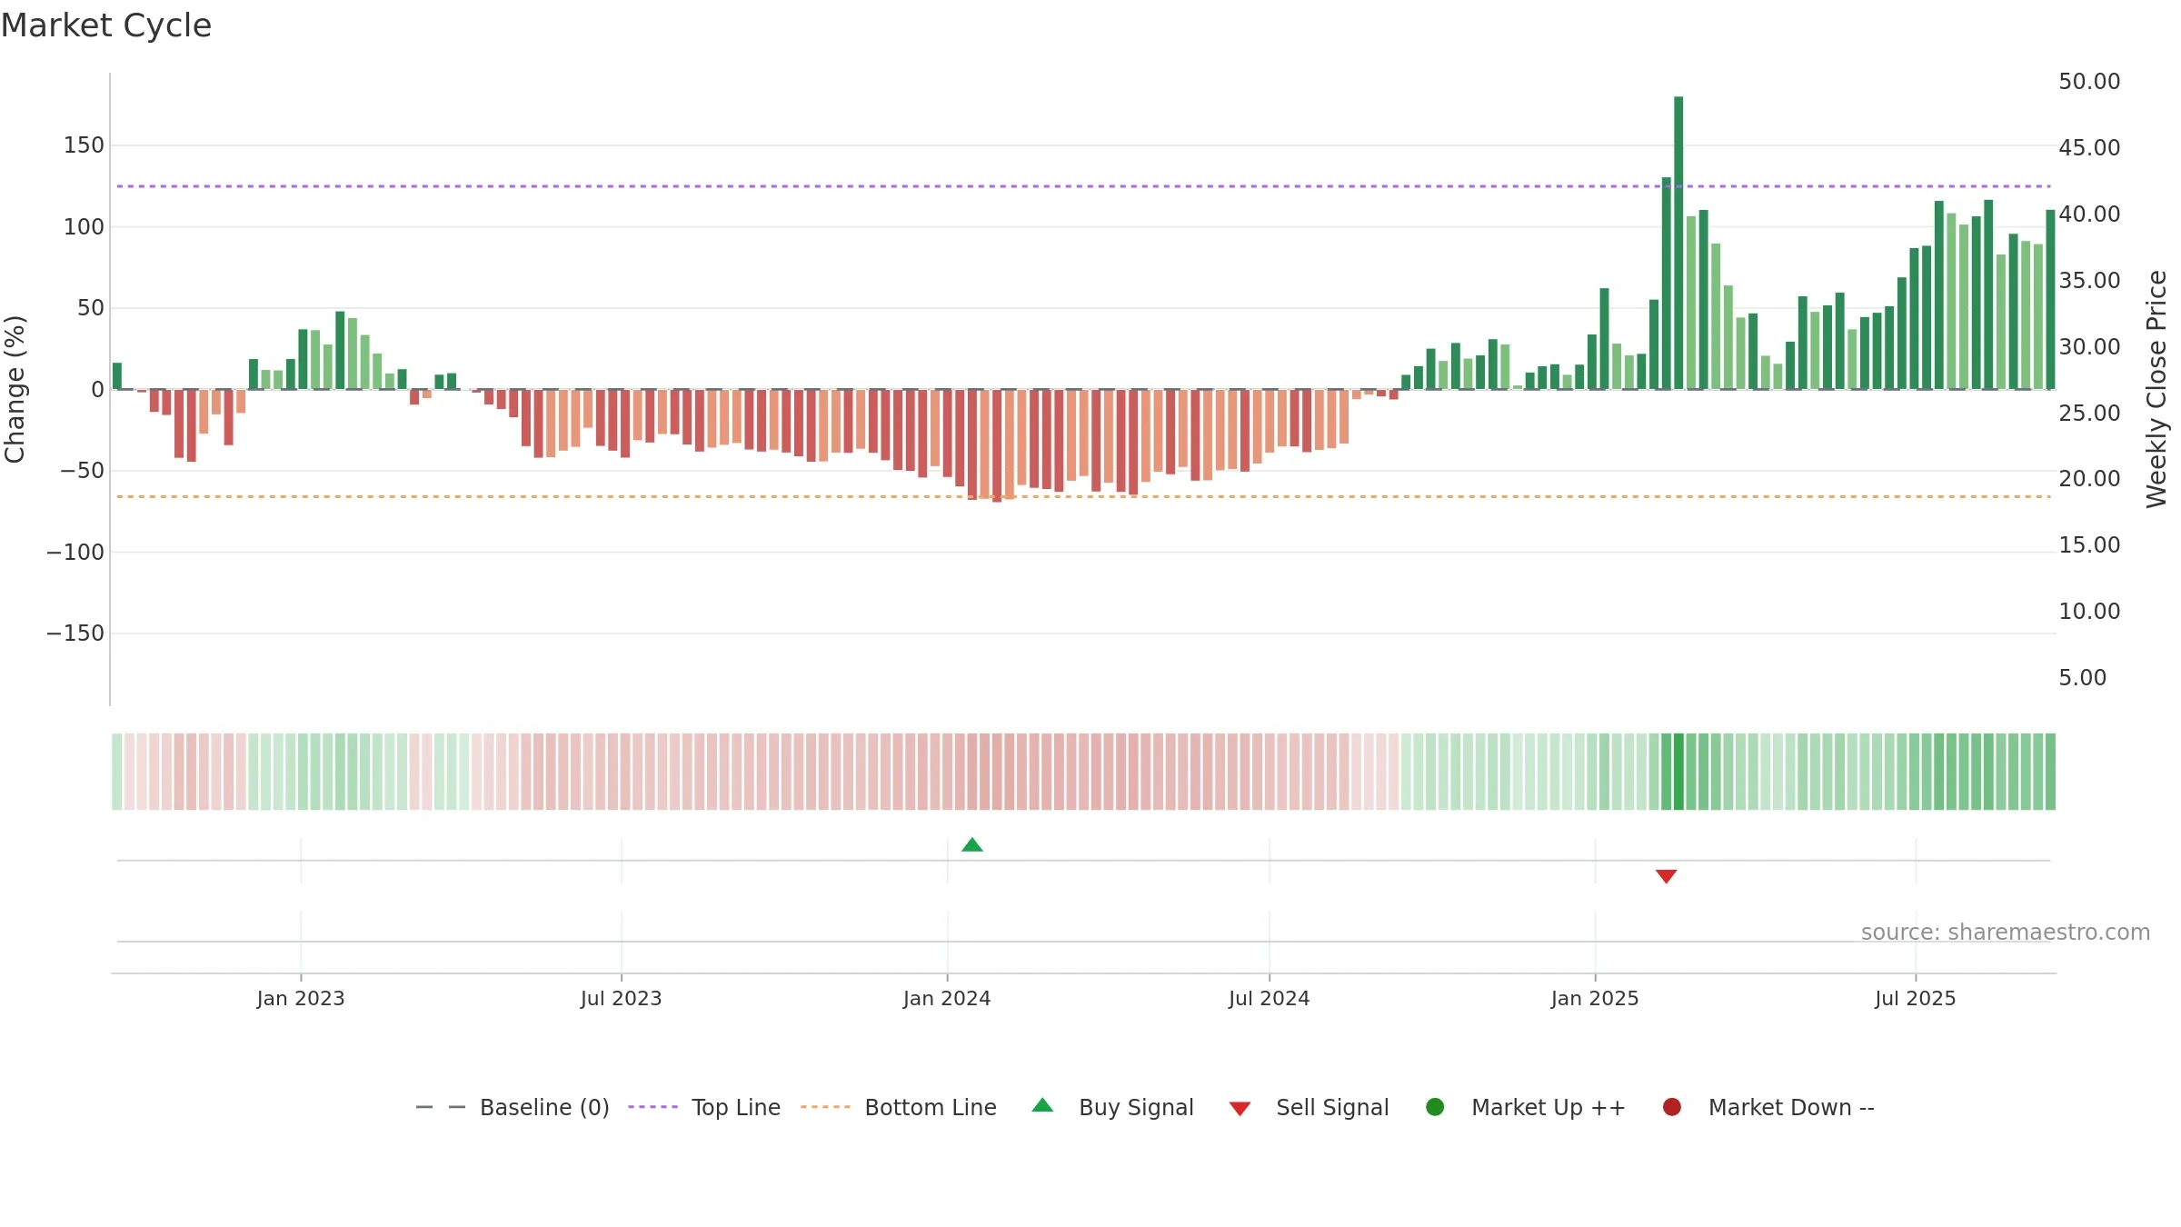Click the Change (%) axis title
This screenshot has height=1227, width=2181.
[x=15, y=389]
